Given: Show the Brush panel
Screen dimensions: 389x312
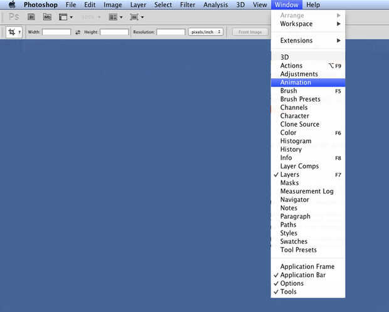Looking at the screenshot, I should (308, 91).
